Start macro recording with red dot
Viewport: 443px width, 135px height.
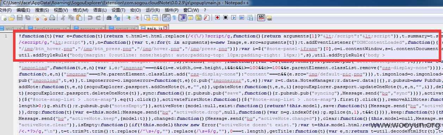pyautogui.click(x=217, y=18)
